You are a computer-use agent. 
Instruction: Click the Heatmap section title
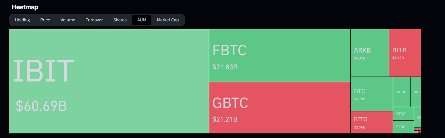click(25, 7)
